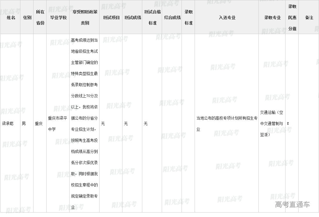
Task: Click the 享受照顾政策类别 column header
Action: pyautogui.click(x=85, y=17)
